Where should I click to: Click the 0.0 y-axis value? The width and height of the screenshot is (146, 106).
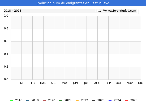click(6, 79)
